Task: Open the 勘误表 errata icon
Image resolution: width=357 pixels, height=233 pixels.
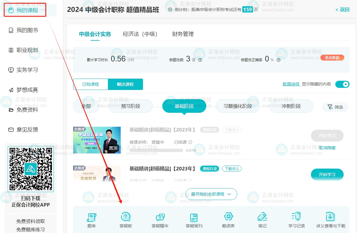Action: pyautogui.click(x=228, y=219)
